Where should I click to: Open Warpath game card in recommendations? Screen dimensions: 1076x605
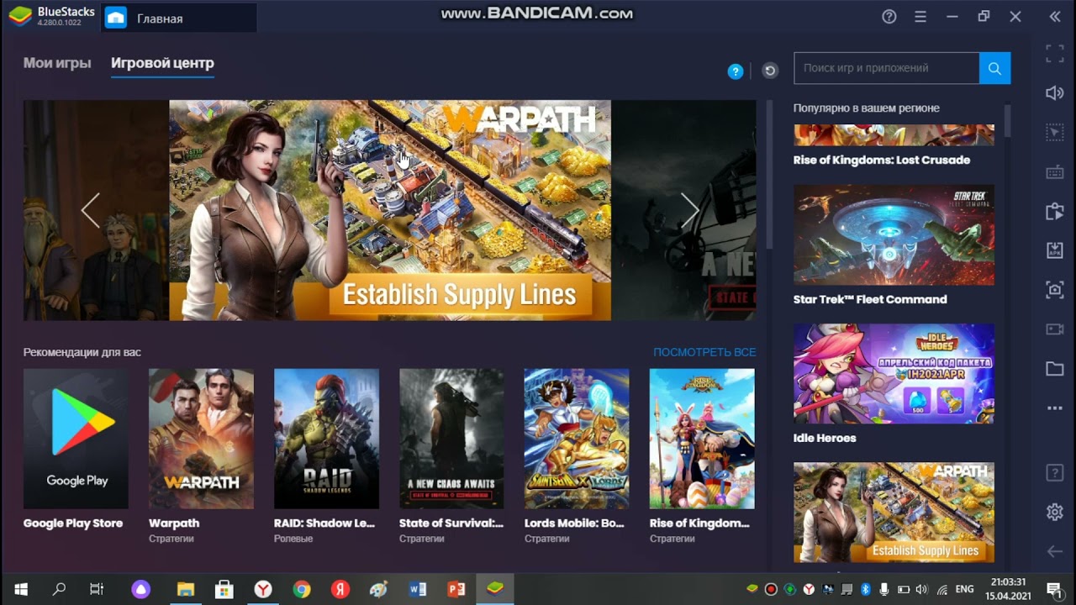(201, 439)
